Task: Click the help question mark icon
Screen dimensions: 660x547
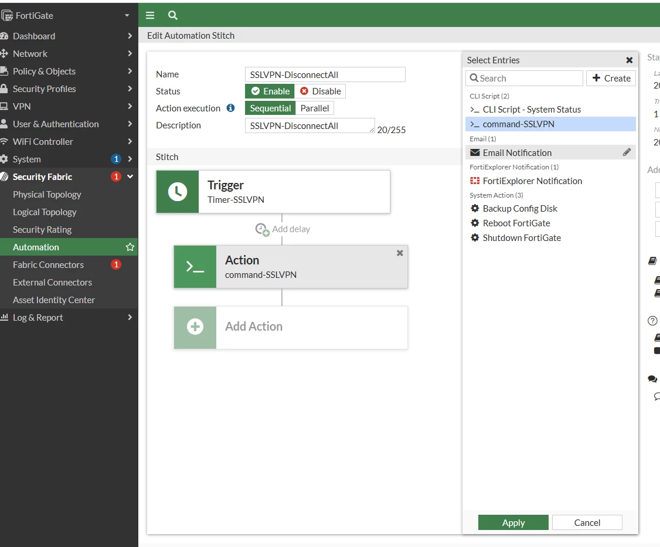Action: coord(652,321)
